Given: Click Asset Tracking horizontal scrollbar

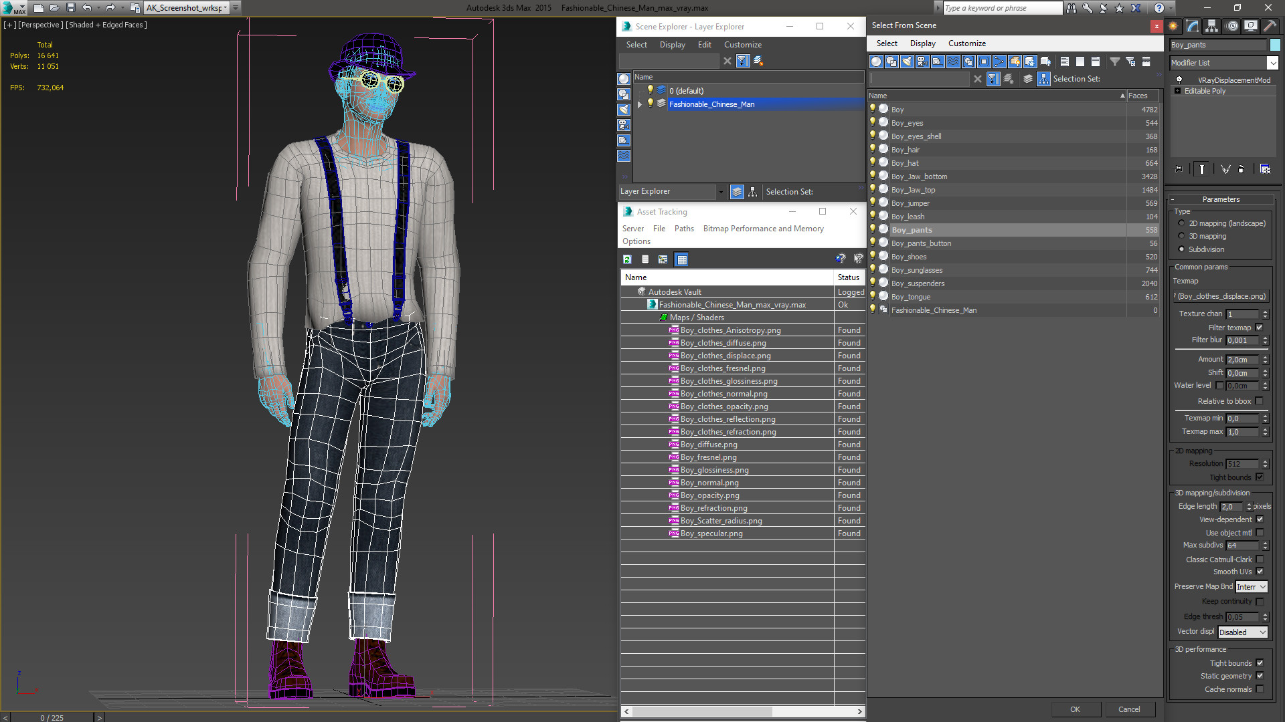Looking at the screenshot, I should [x=743, y=711].
